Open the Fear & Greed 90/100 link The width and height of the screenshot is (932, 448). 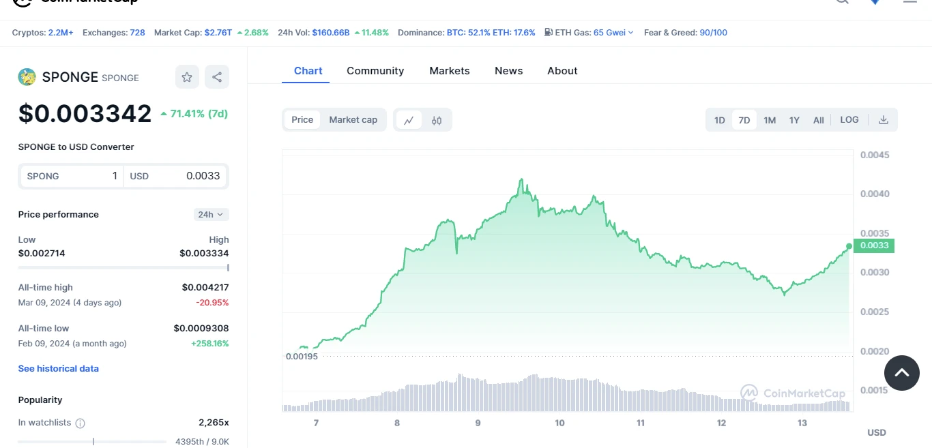tap(713, 33)
